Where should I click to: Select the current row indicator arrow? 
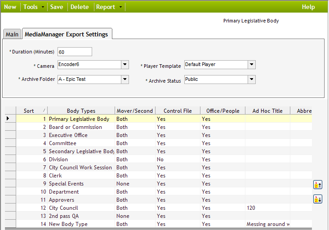coord(8,119)
